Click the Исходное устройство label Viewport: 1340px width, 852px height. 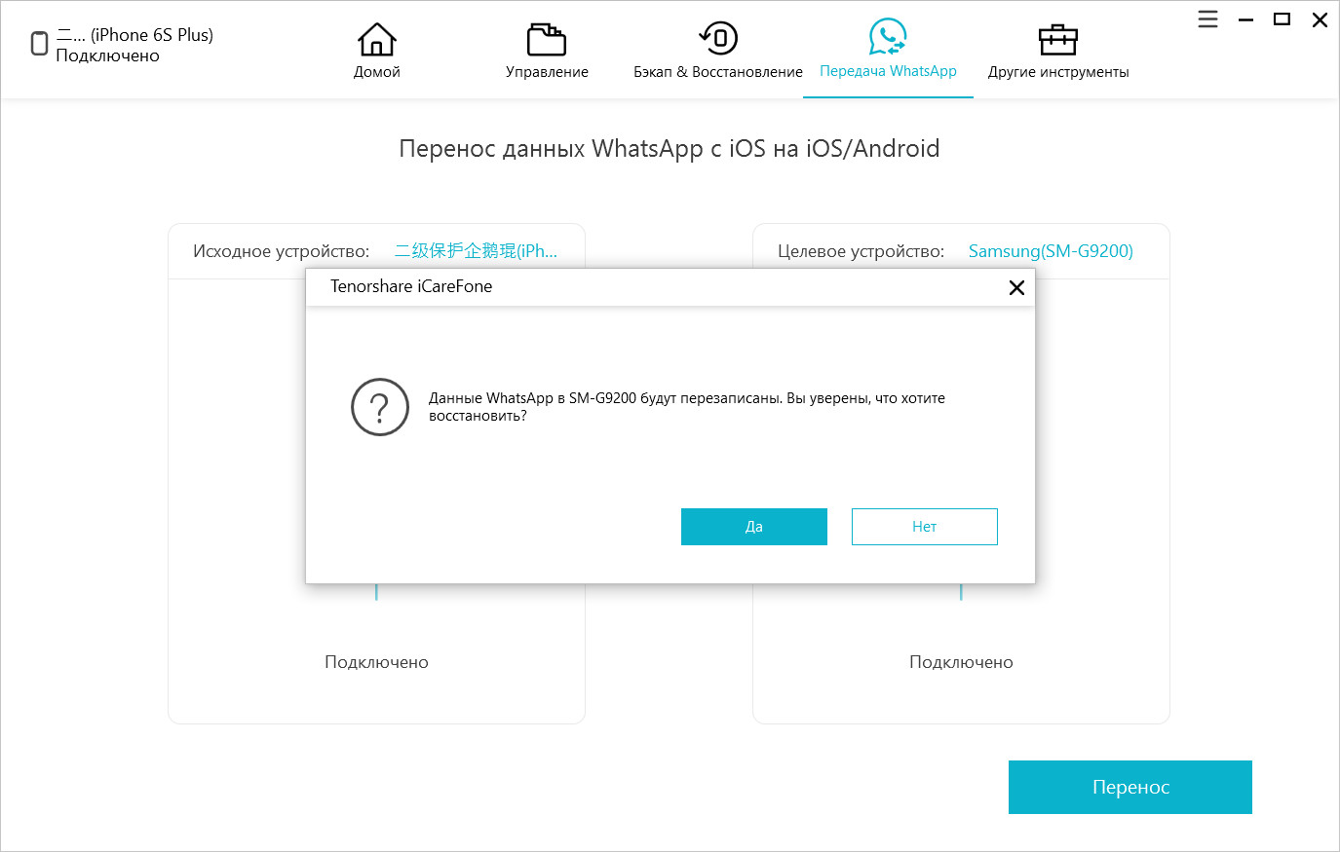[281, 251]
